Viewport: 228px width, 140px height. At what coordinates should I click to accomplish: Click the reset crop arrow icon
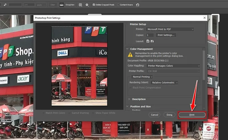138,5
